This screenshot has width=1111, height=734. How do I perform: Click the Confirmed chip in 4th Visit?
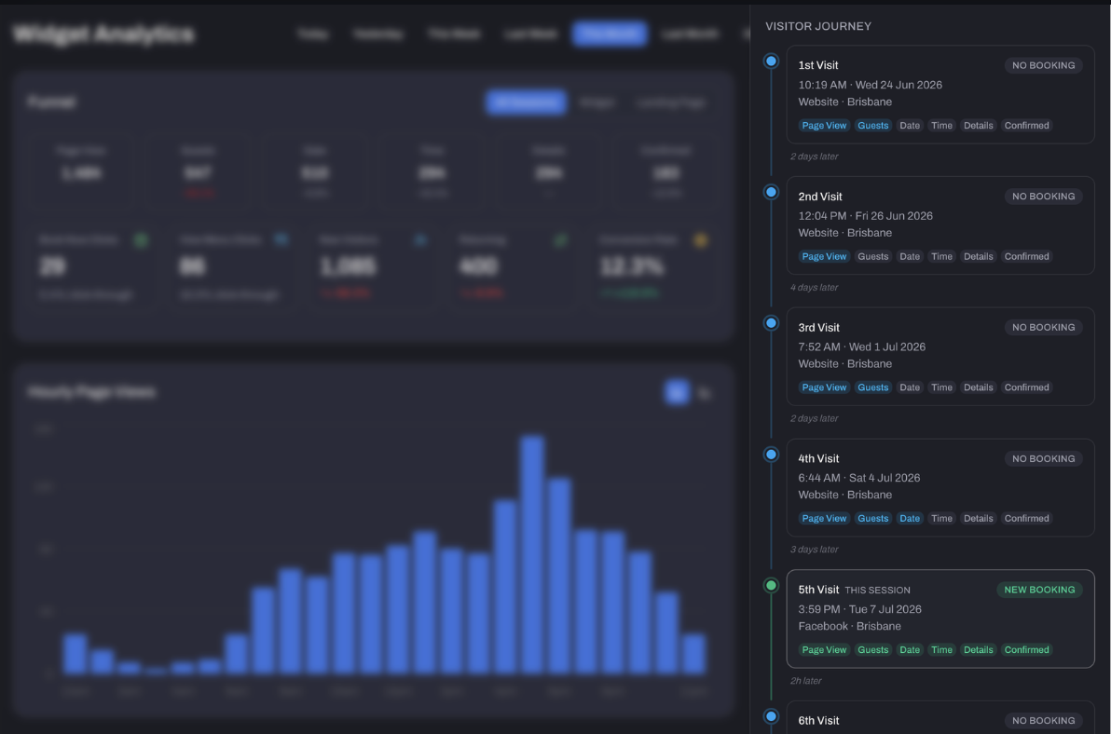[x=1027, y=518]
